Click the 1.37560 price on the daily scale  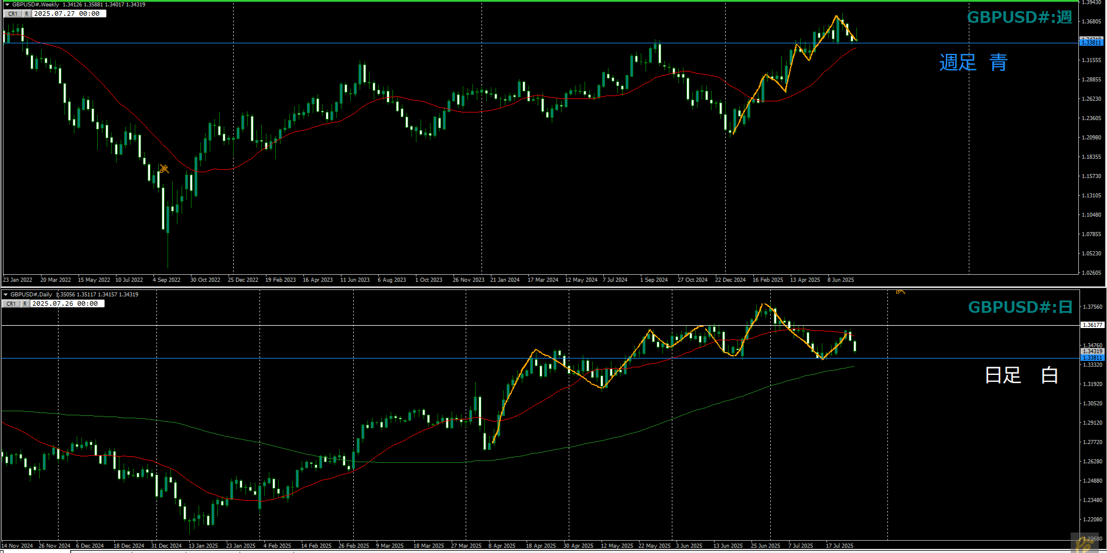(1092, 307)
